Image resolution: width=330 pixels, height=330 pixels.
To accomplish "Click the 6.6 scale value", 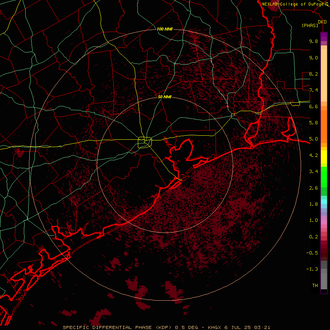I will 313,106.
